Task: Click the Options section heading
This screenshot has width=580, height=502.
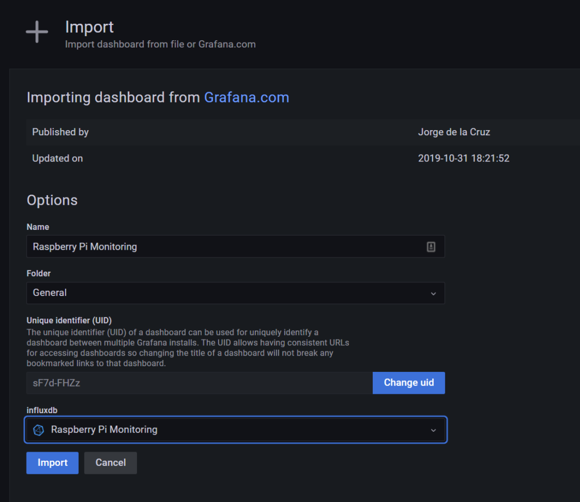Action: (x=52, y=200)
